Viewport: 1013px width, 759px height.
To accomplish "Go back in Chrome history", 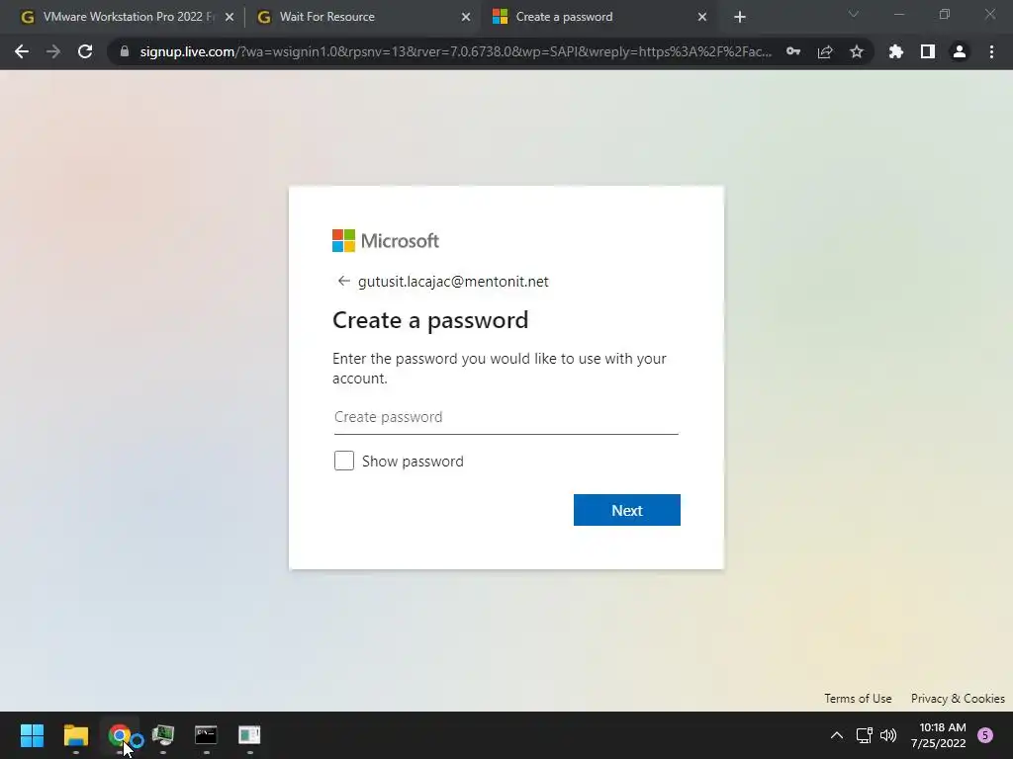I will point(22,51).
